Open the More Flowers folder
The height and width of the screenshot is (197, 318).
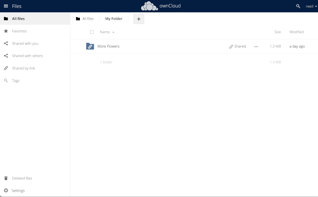(108, 46)
